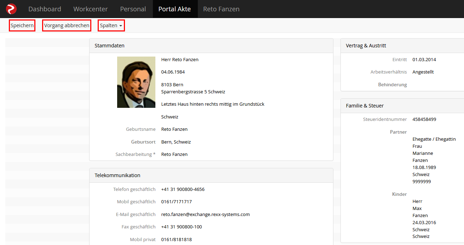
Task: Click partner birth date 18.08.1989
Action: [x=424, y=167]
